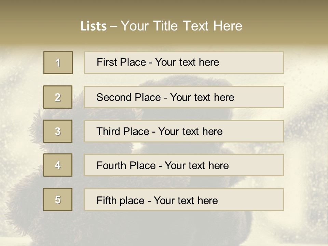Image resolution: width=328 pixels, height=246 pixels.
Task: Click "Your text here" in Third Place row
Action: (x=190, y=132)
